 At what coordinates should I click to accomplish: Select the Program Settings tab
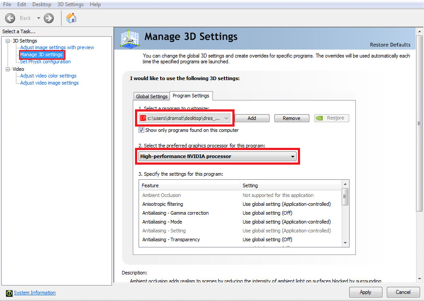[191, 96]
